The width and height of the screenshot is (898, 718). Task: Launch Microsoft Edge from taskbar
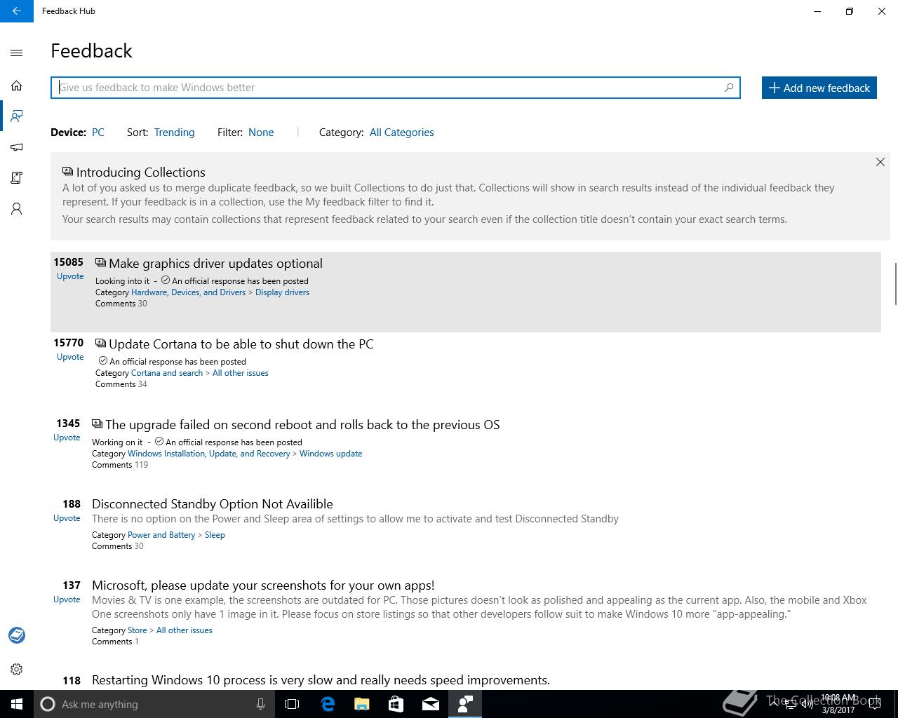pos(328,704)
